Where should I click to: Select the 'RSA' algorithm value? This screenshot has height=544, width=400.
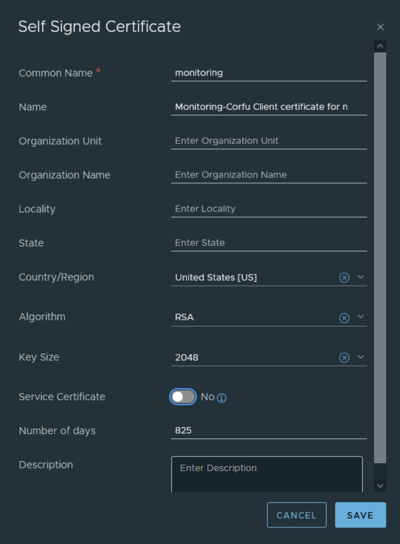point(184,317)
